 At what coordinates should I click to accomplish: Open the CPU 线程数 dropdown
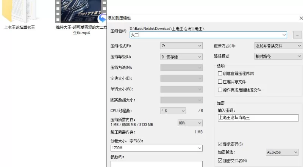click(173, 111)
